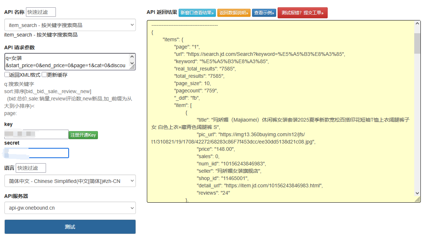423x241 pixels.
Task: Open the item_search API name dropdown
Action: click(70, 25)
